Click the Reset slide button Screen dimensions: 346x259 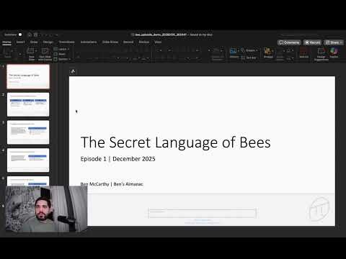point(60,54)
